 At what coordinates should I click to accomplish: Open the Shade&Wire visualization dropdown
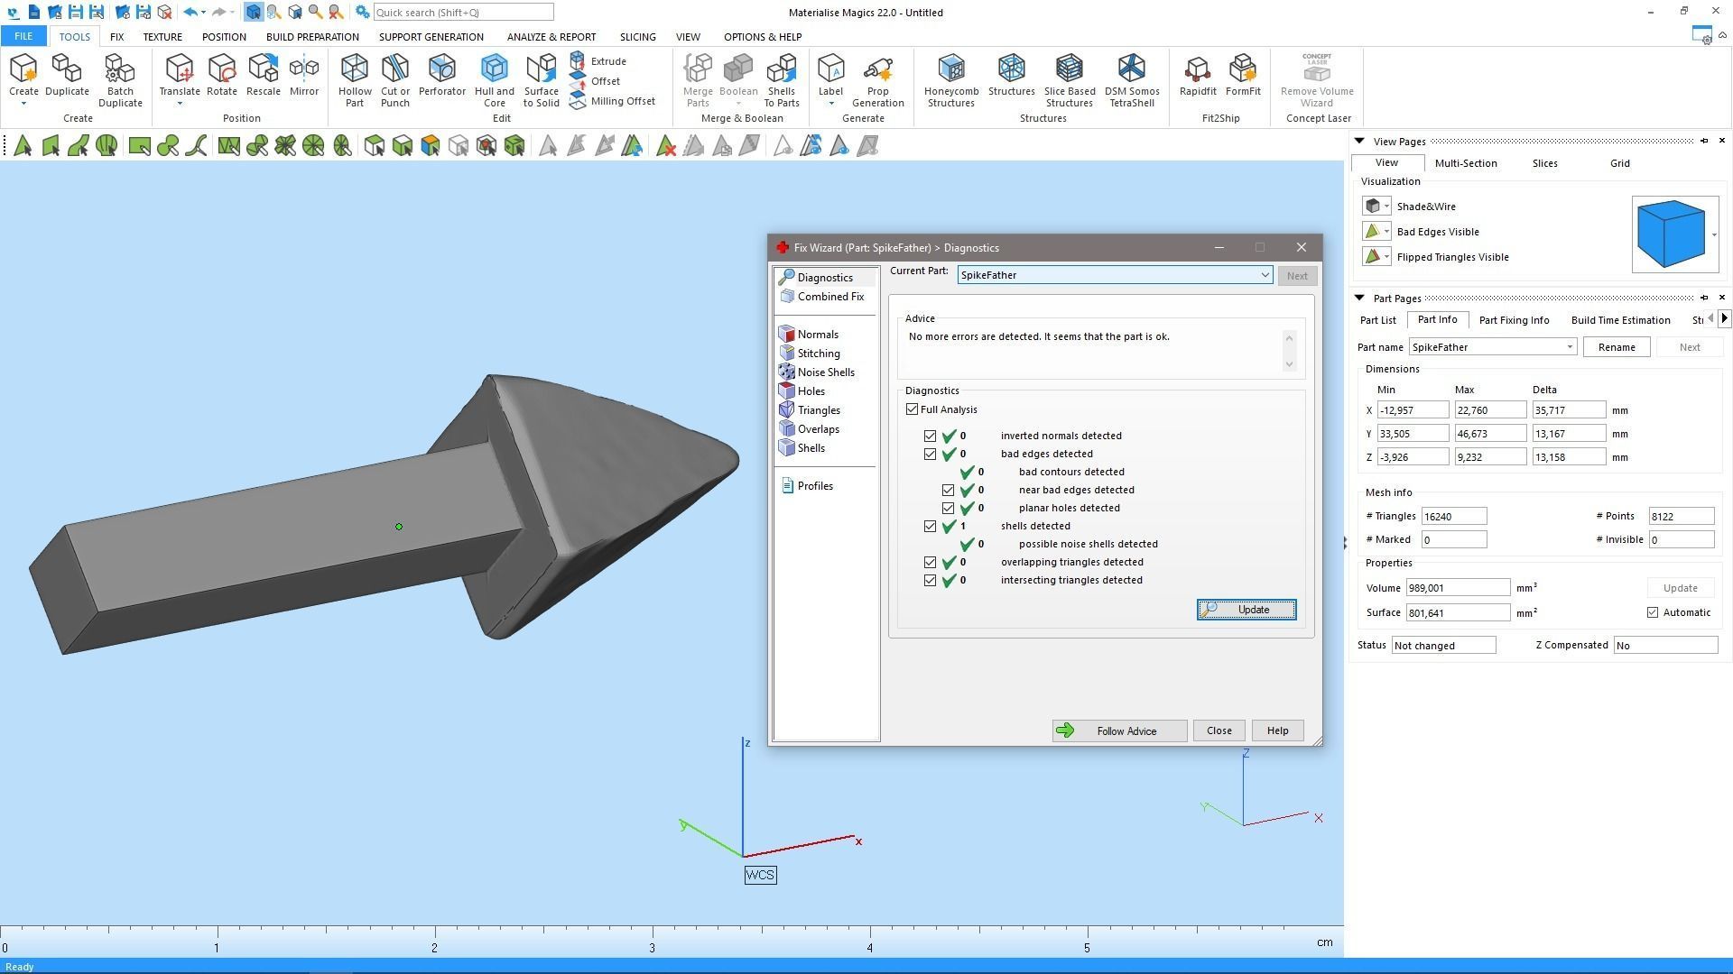point(1386,207)
